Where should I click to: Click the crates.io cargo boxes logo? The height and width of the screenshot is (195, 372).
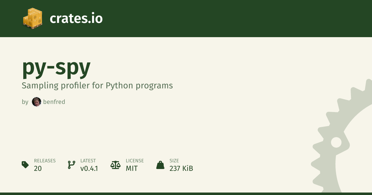[33, 18]
